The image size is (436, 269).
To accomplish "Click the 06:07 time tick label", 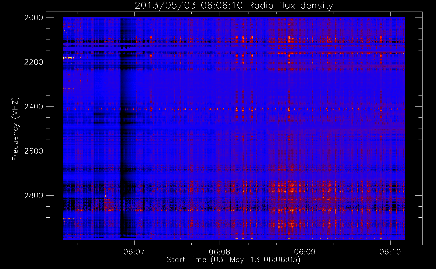I will 134,252.
